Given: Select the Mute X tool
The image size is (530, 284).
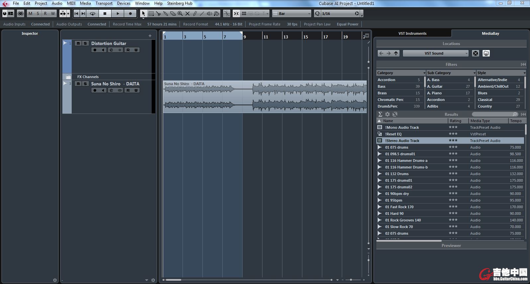Looking at the screenshot, I should (188, 14).
